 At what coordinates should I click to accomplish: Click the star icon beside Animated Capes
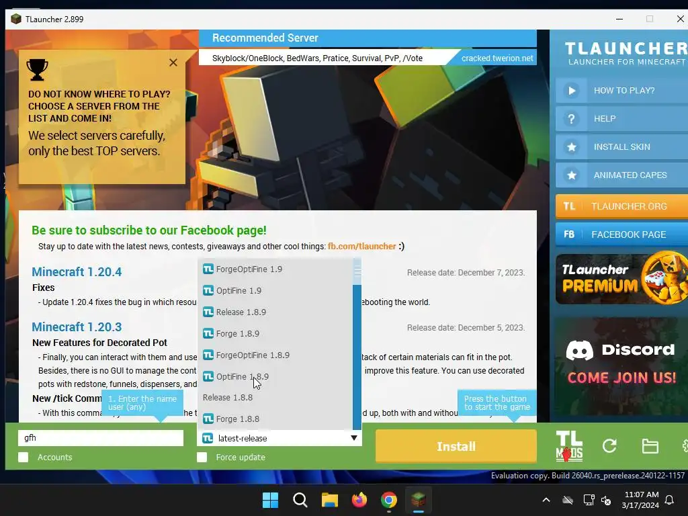click(571, 175)
